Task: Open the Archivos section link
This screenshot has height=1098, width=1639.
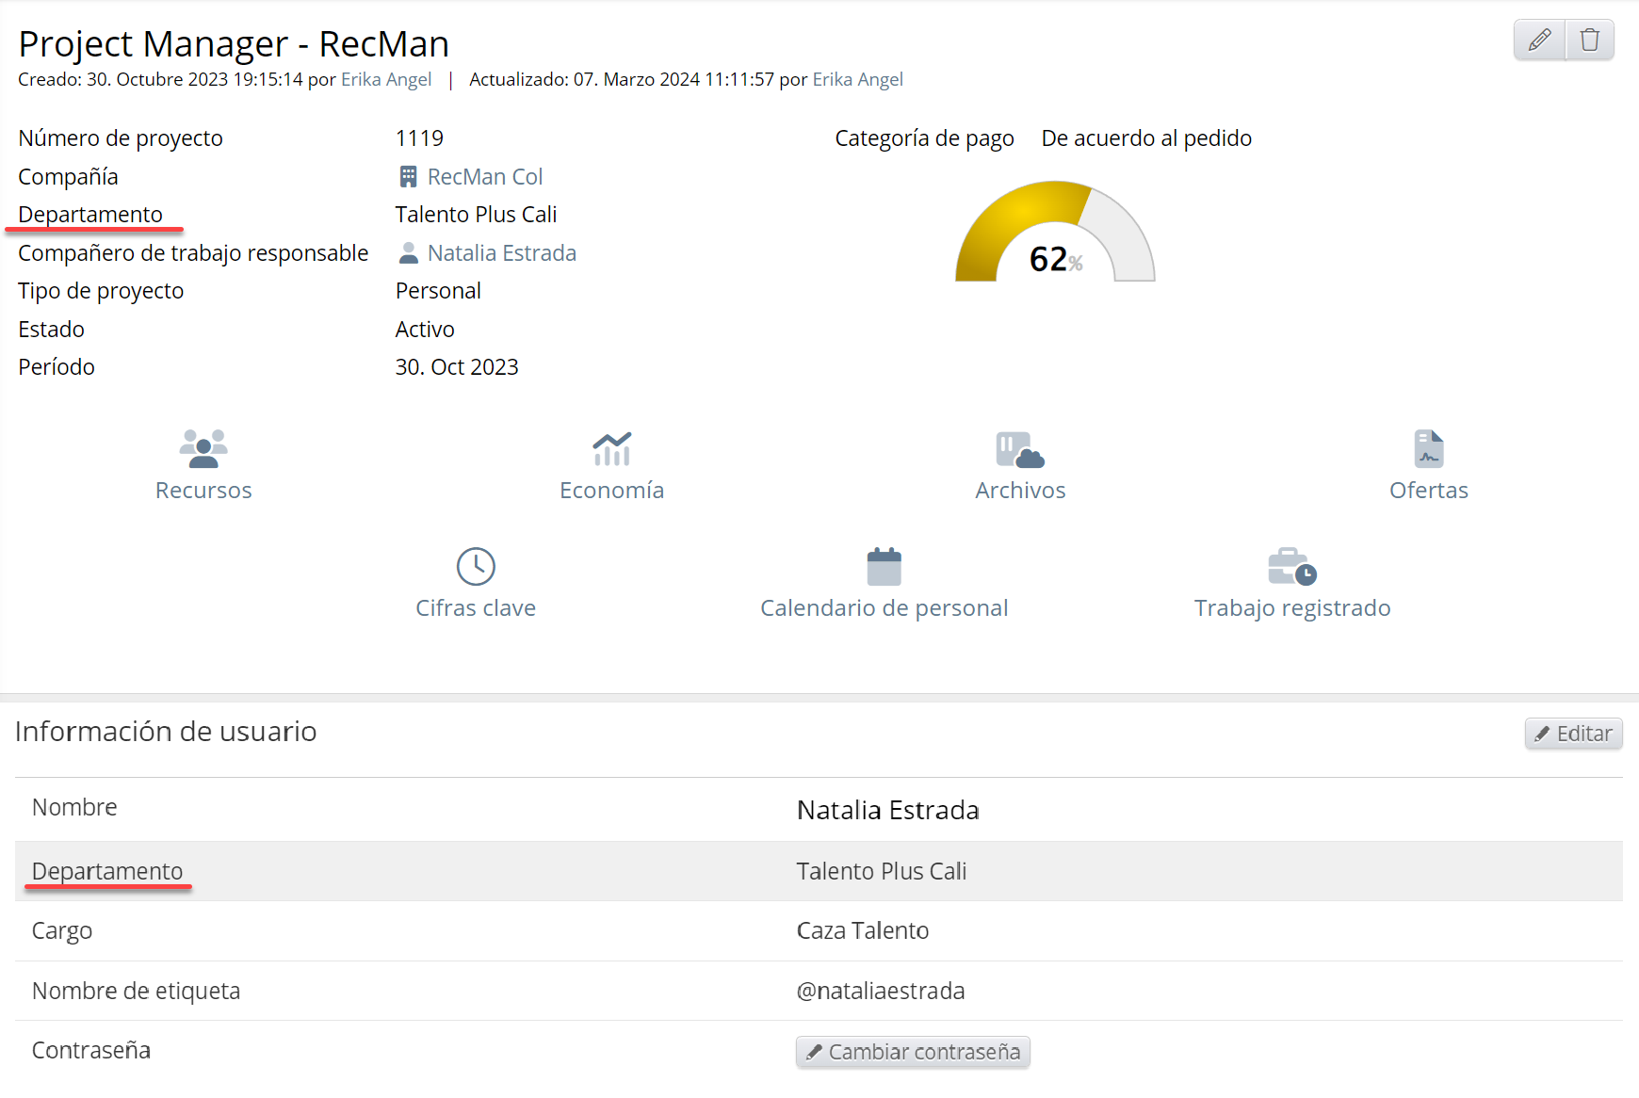Action: coord(1020,491)
